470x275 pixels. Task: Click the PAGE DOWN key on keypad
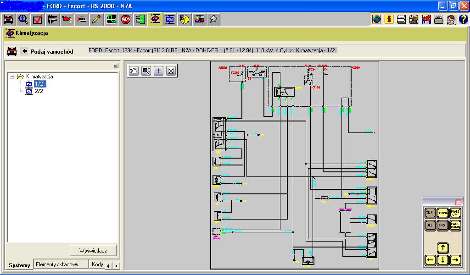[x=455, y=225]
